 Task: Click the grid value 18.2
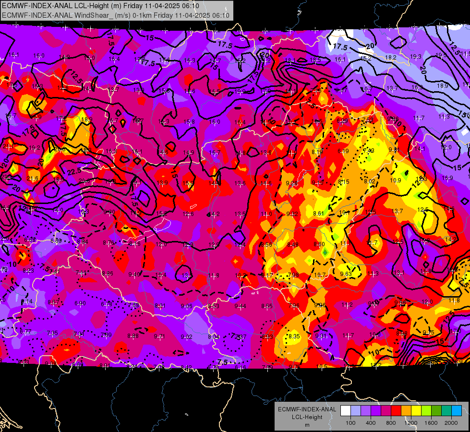(x=391, y=57)
